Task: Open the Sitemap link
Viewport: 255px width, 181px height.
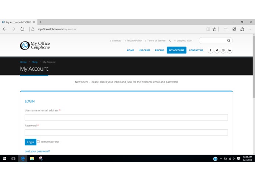Action: [x=116, y=41]
